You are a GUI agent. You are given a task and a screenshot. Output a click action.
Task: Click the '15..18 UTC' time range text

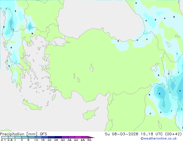click(152, 134)
